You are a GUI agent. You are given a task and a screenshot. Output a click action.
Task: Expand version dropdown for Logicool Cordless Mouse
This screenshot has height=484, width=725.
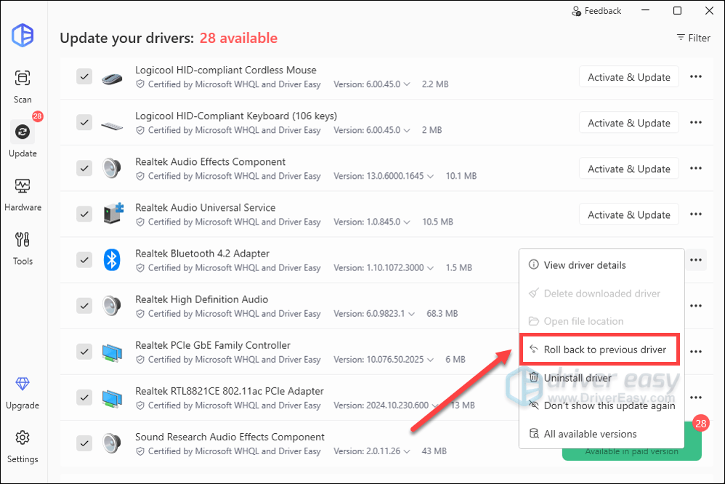[407, 84]
